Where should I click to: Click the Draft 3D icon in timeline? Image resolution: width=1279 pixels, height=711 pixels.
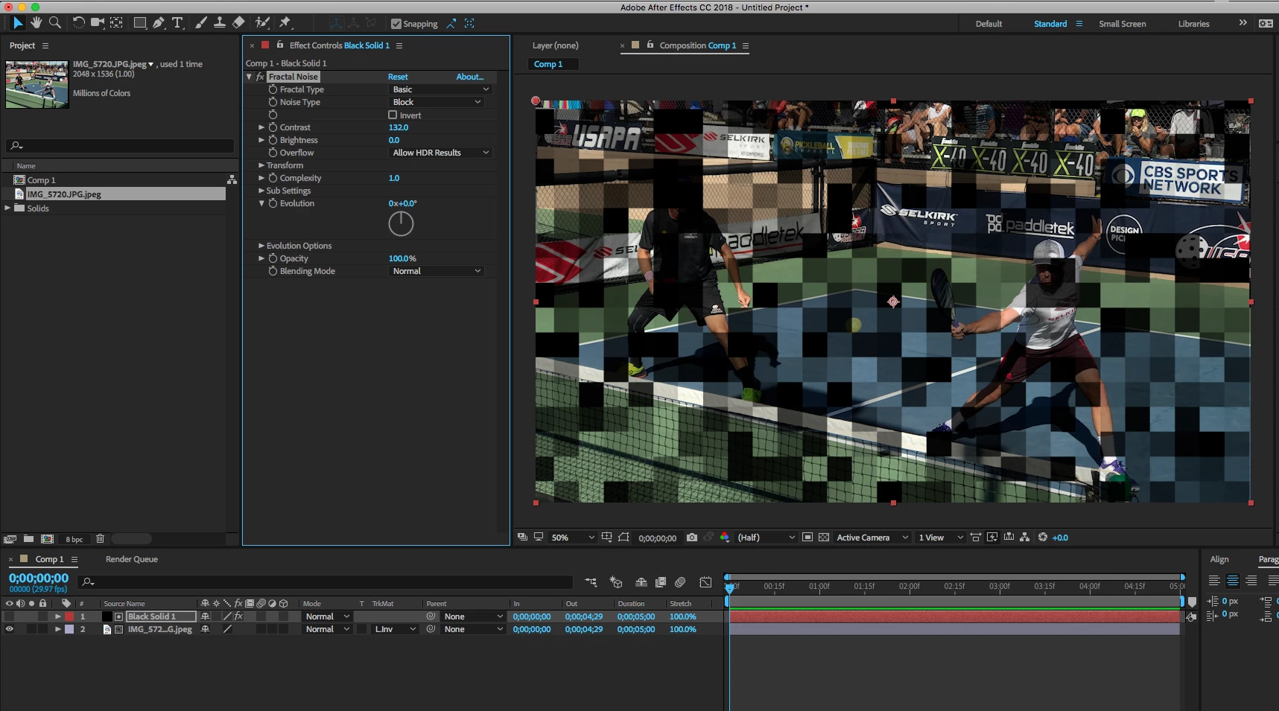tap(616, 582)
